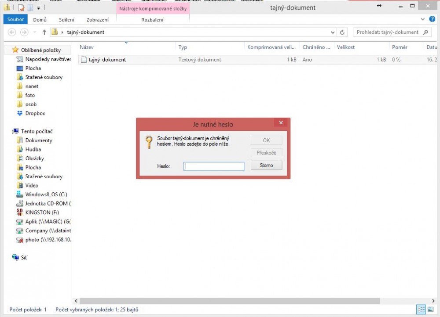Viewport: 440px width, 317px height.
Task: Click the Help question mark icon
Action: (x=432, y=19)
